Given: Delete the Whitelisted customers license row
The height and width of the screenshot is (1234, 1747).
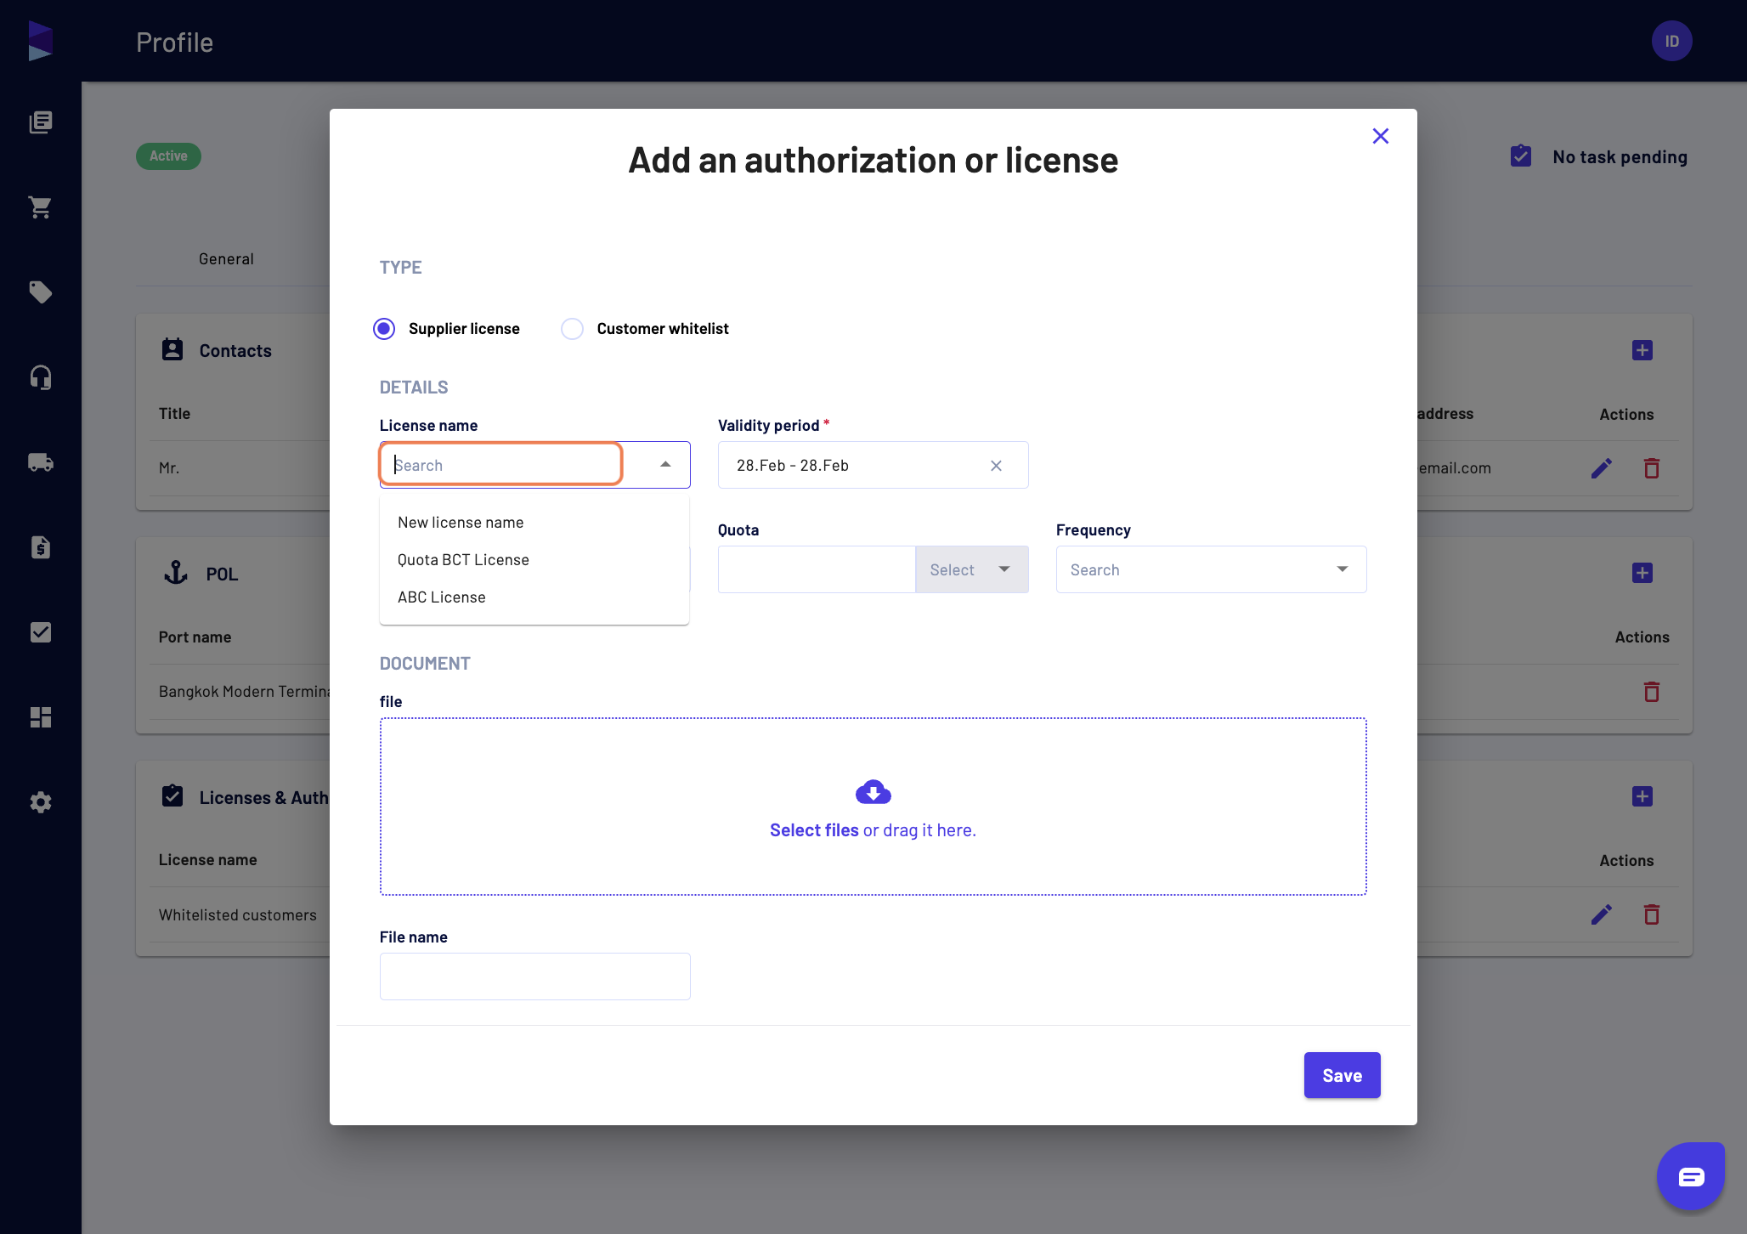Looking at the screenshot, I should pyautogui.click(x=1652, y=914).
